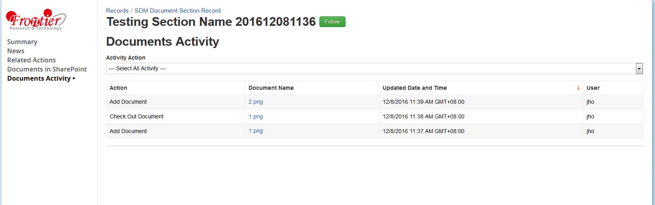Open the 2.png document link
The width and height of the screenshot is (655, 205).
point(256,102)
